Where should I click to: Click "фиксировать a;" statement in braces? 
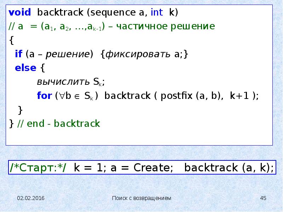[x=145, y=54]
